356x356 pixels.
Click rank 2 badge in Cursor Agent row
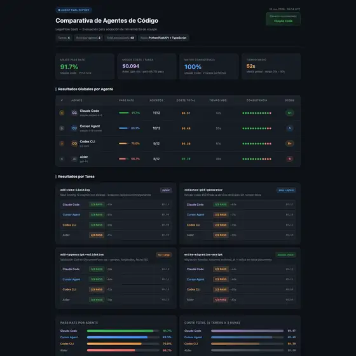[x=62, y=128]
